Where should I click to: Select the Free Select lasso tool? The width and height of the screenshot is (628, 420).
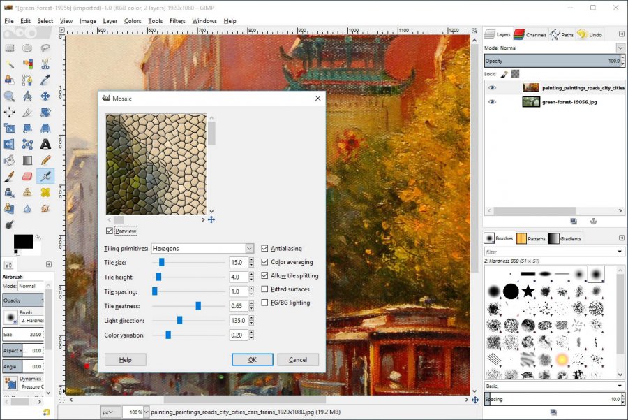point(45,48)
